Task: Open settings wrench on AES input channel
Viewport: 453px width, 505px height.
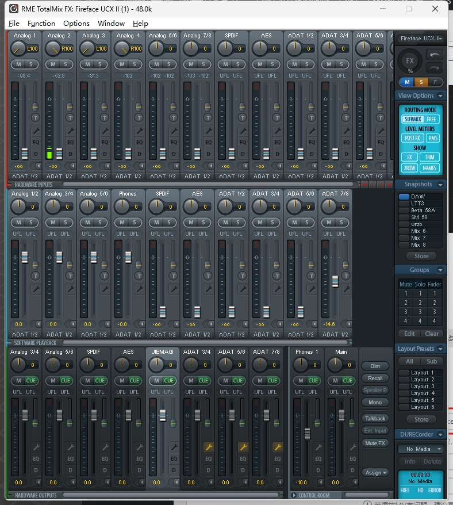Action: point(277,131)
